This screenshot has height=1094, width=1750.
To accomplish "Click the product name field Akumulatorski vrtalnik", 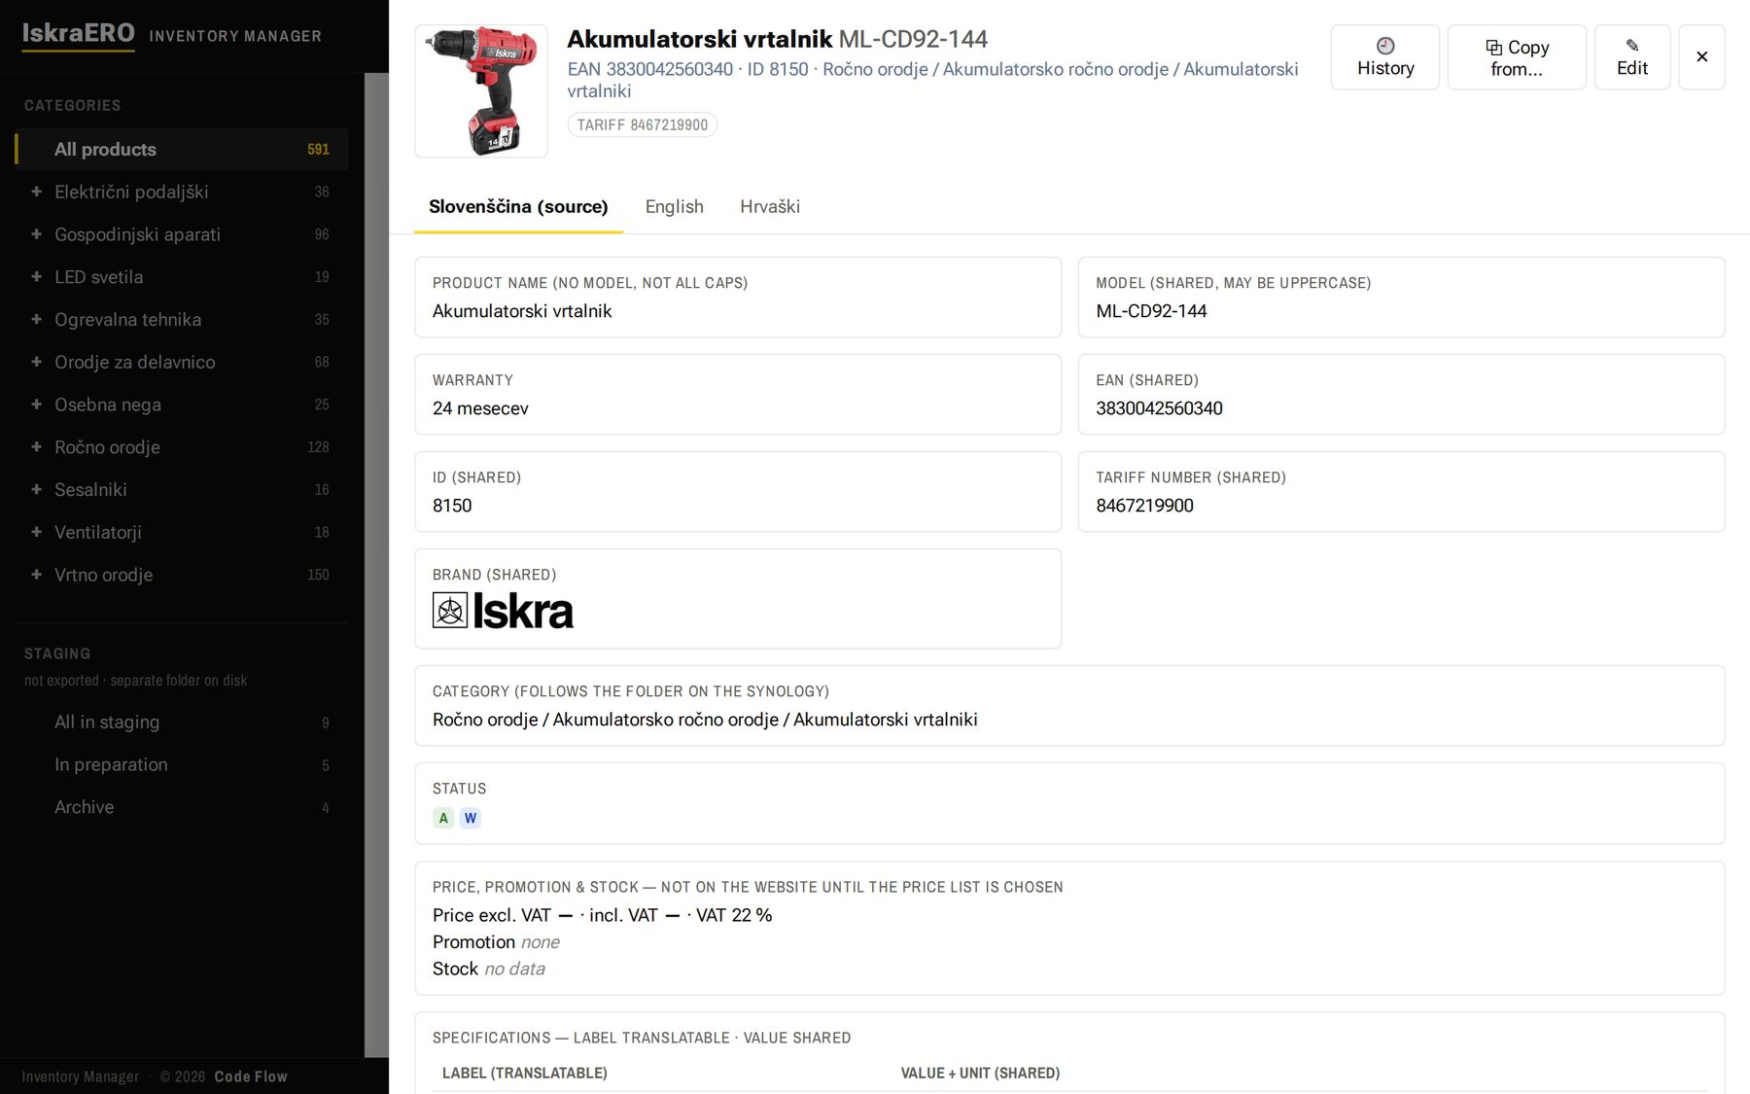I will (738, 298).
